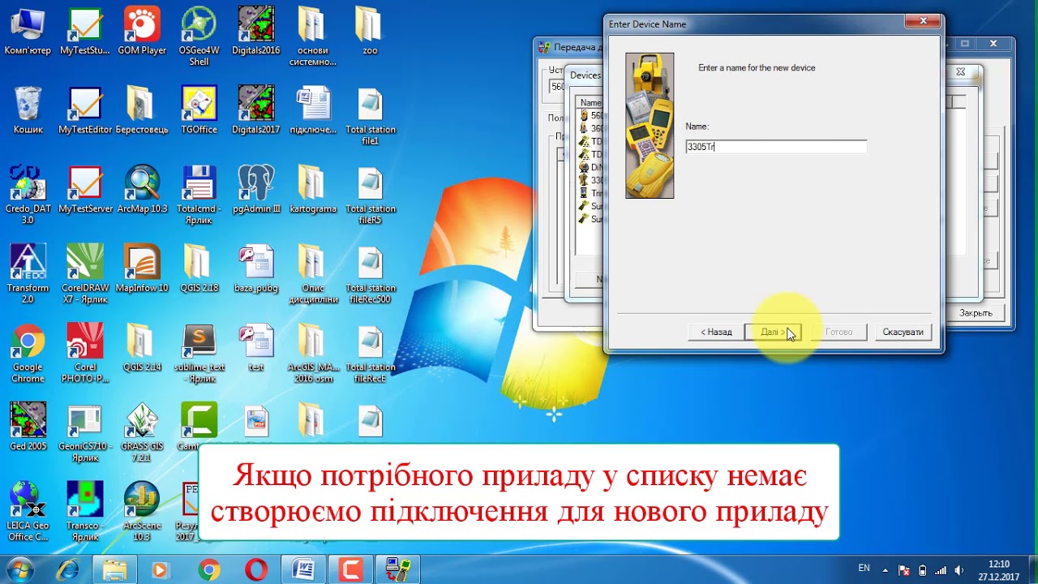This screenshot has width=1038, height=584.
Task: Open the GeoniCS710 - Ярлик desktop shortcut
Action: 85,433
